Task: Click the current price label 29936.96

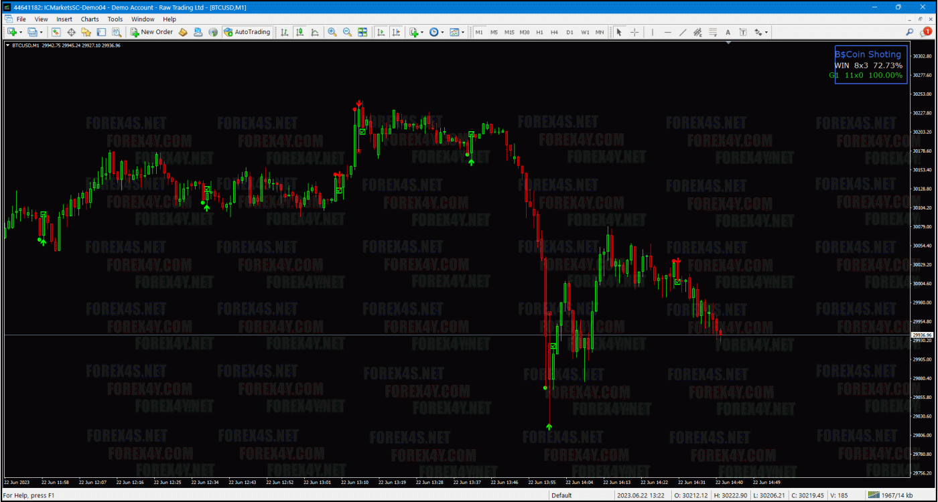Action: coord(922,335)
